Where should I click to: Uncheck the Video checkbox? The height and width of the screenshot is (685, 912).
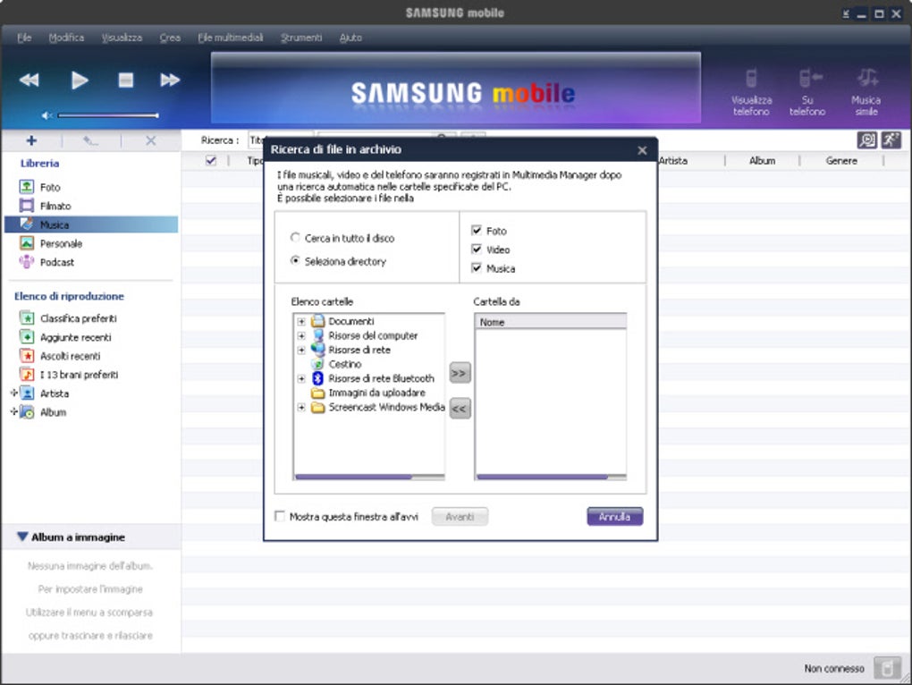[477, 249]
